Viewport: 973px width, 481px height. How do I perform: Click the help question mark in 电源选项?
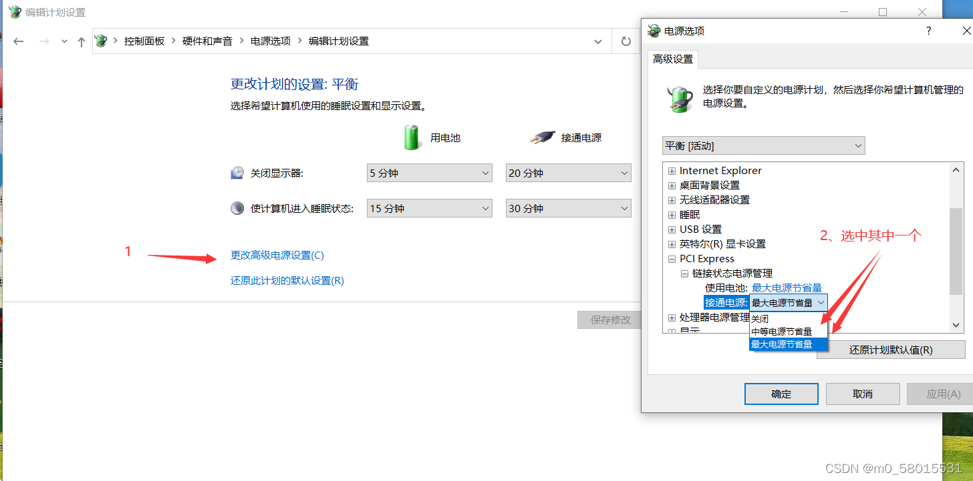929,31
